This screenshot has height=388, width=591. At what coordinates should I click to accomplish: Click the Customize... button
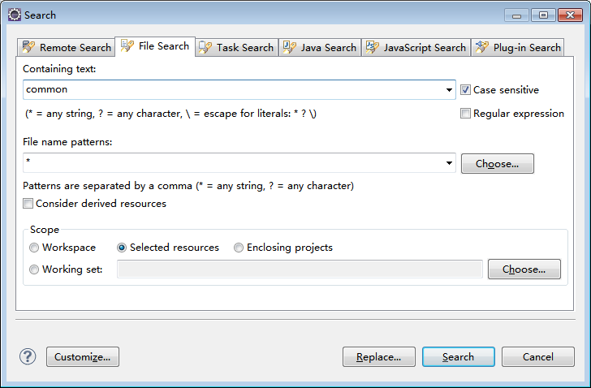pyautogui.click(x=83, y=356)
